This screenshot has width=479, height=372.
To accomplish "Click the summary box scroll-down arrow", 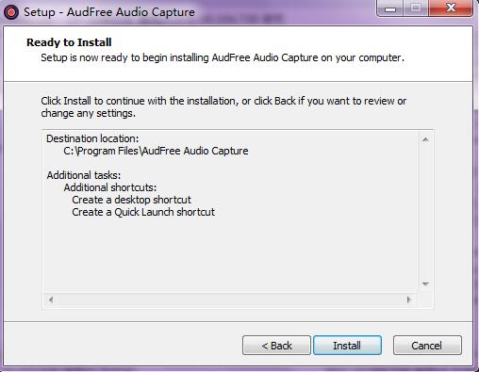I will [425, 284].
